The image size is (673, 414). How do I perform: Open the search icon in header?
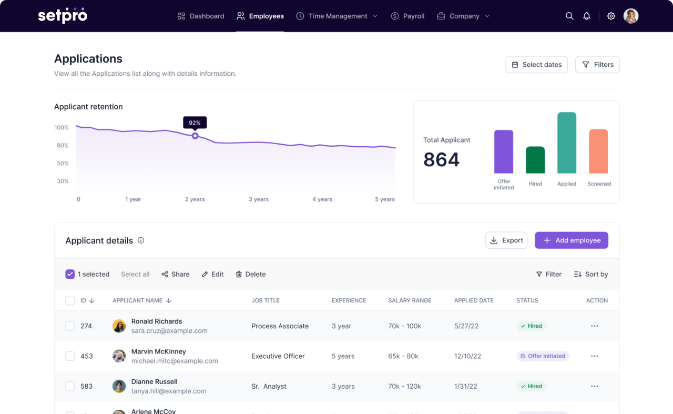click(x=569, y=16)
